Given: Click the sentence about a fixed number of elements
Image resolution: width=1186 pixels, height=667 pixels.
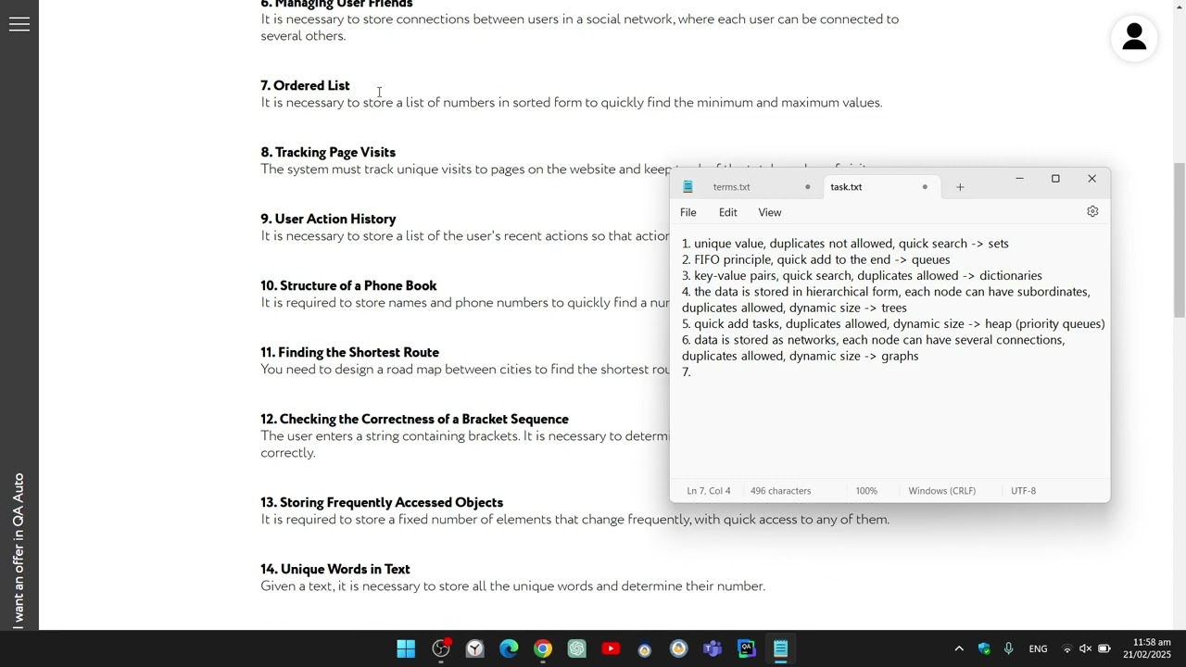Looking at the screenshot, I should [x=574, y=520].
